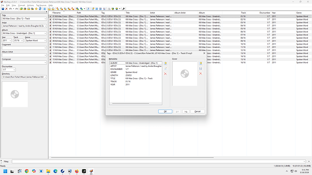This screenshot has width=312, height=175.
Task: Open Firefox from the taskbar
Action: click(77, 171)
